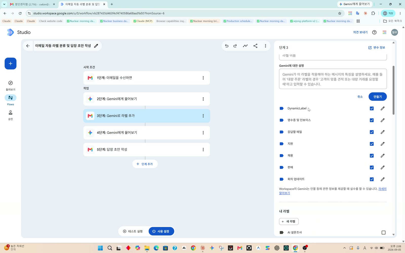Open the 승인 stamp icon in sidebar
The width and height of the screenshot is (405, 253).
pos(10,113)
